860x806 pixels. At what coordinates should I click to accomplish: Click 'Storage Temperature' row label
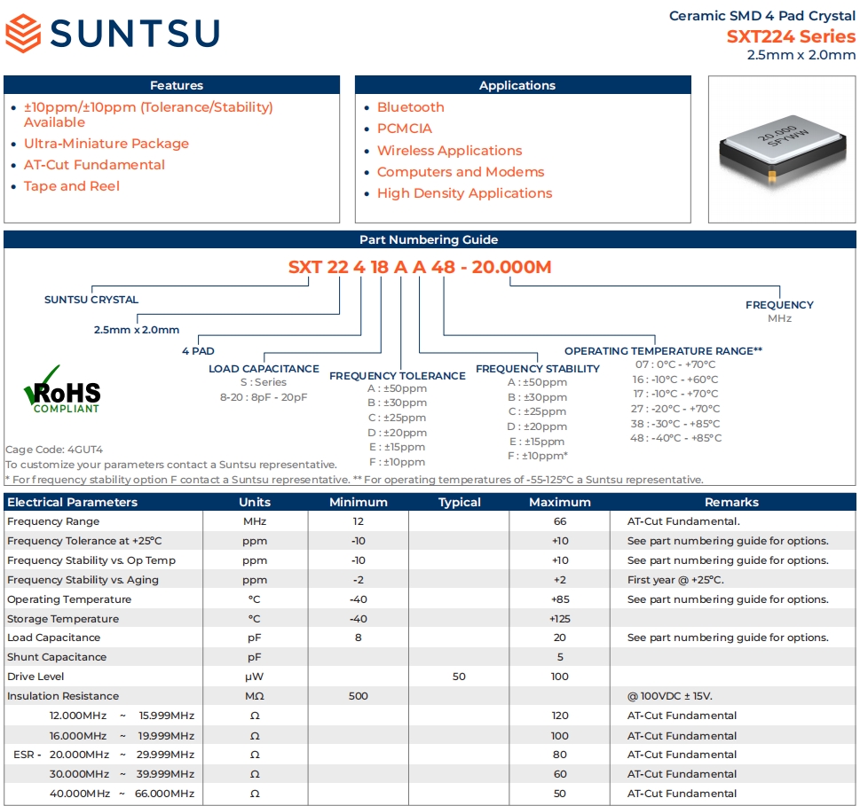click(x=63, y=619)
